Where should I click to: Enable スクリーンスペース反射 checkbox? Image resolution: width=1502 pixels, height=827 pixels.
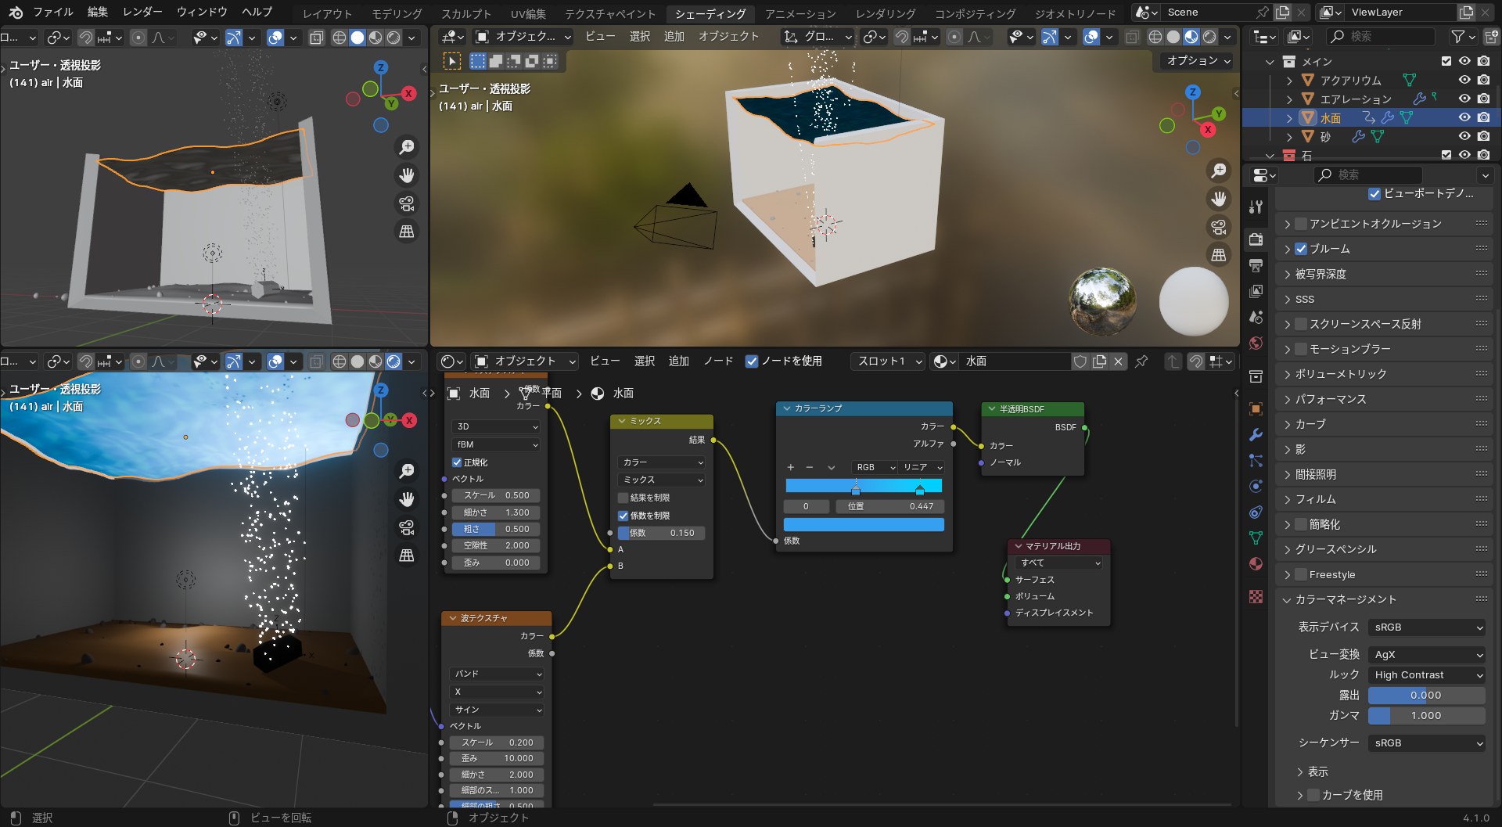[1301, 324]
